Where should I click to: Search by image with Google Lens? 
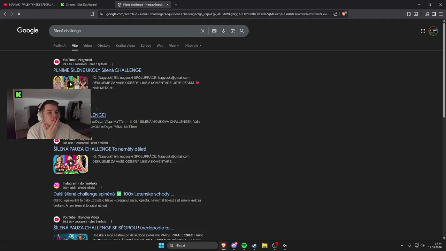coord(233,31)
